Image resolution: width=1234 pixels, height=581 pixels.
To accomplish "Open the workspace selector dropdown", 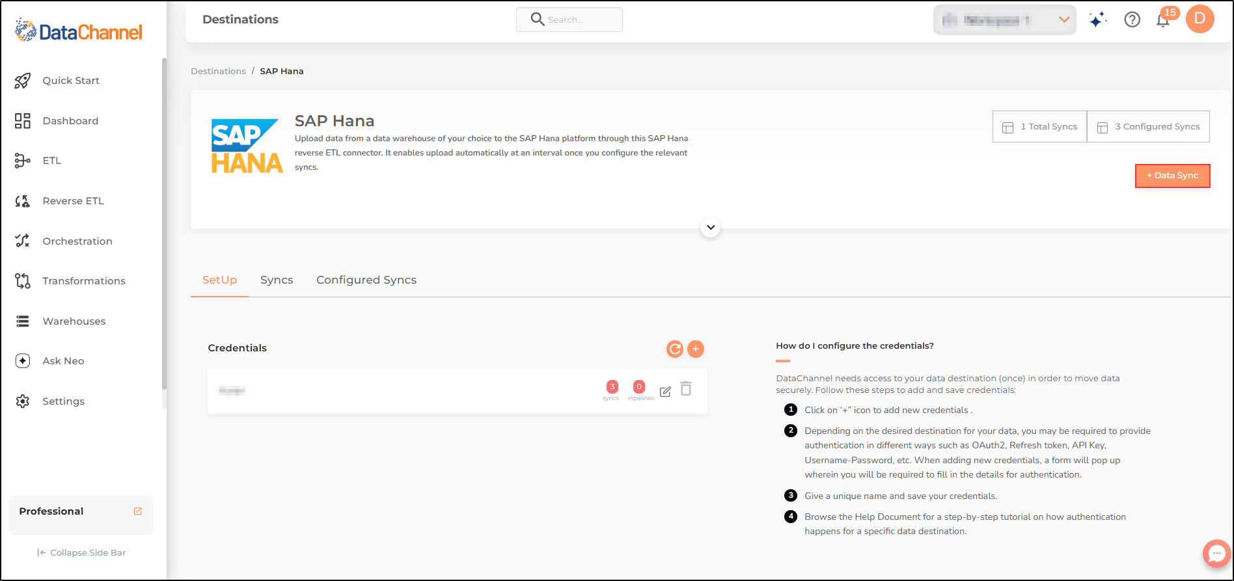I will [x=1004, y=20].
